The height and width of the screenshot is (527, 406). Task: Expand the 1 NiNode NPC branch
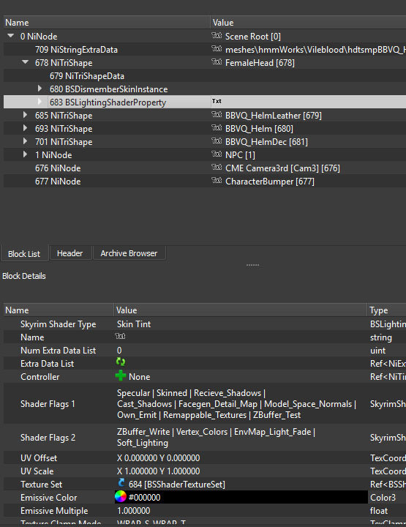[x=25, y=154]
